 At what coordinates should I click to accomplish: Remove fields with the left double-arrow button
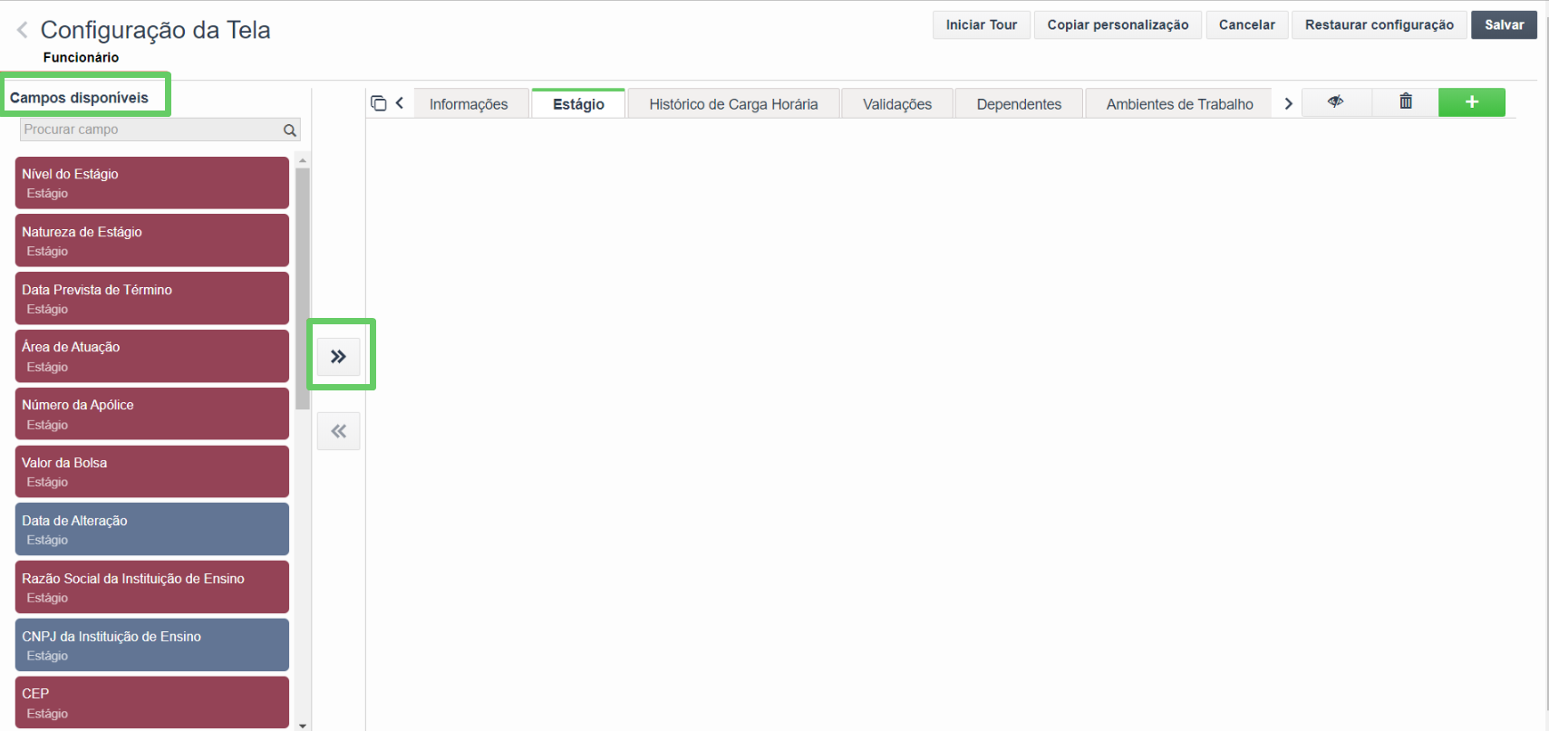pos(339,431)
